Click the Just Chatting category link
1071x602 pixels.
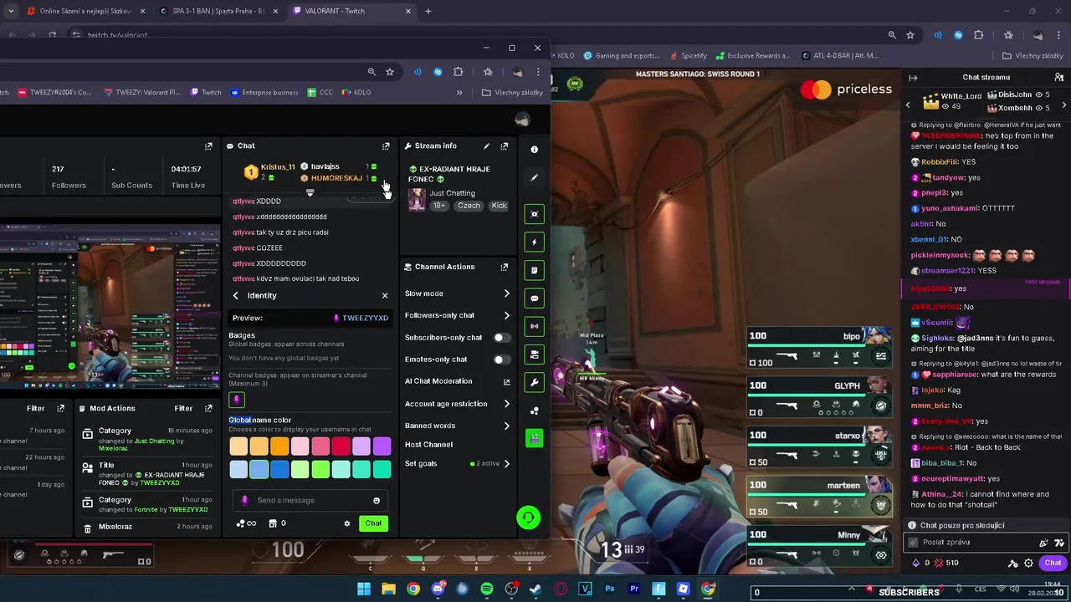[453, 193]
